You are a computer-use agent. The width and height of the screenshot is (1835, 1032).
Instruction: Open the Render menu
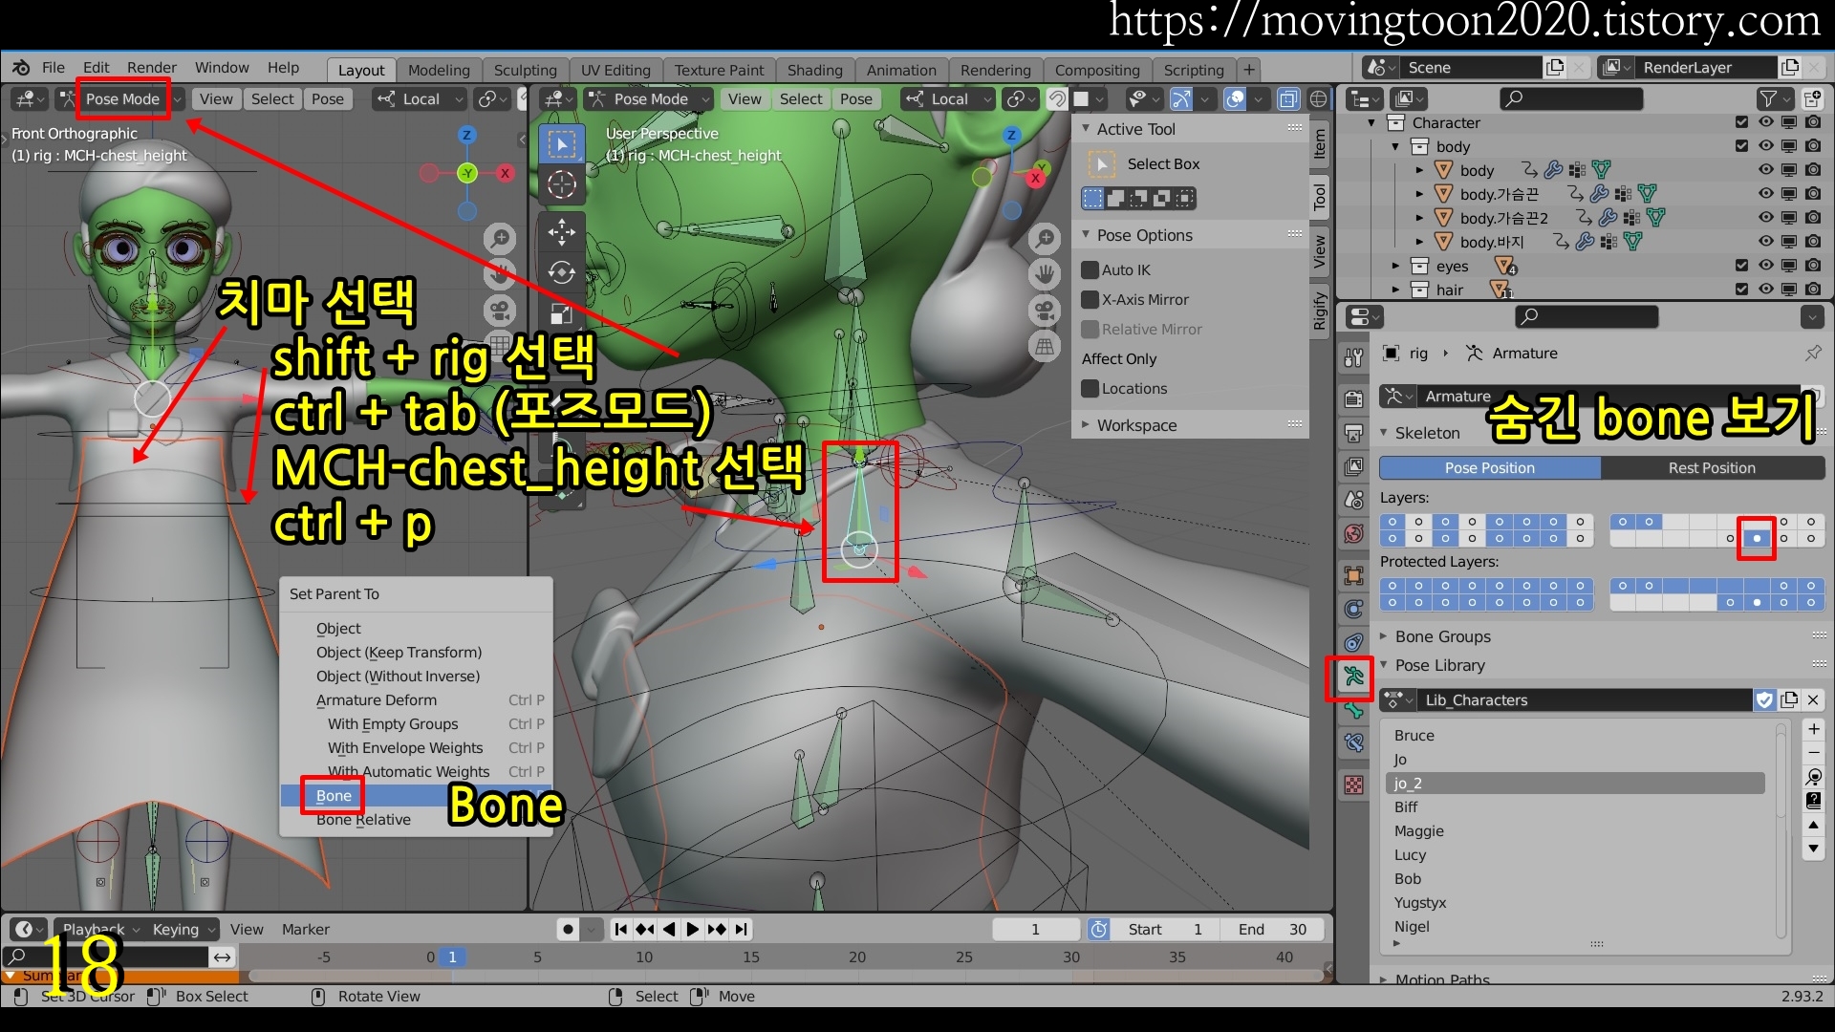tap(152, 67)
